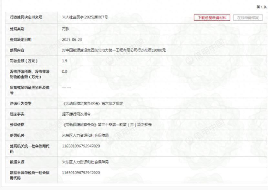Click the 处罚类别 label
Image resolution: width=268 pixels, height=190 pixels.
click(x=17, y=29)
